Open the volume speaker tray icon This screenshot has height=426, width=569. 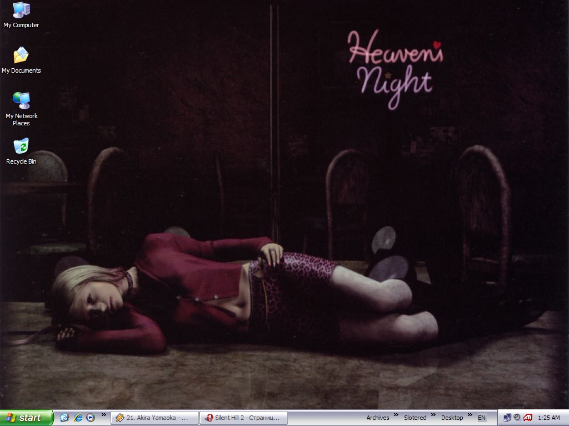pyautogui.click(x=517, y=418)
